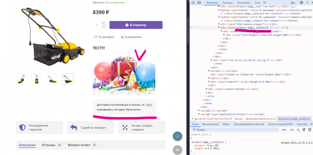Expand the margin shorthand property triangle
313x155 pixels.
[206, 148]
